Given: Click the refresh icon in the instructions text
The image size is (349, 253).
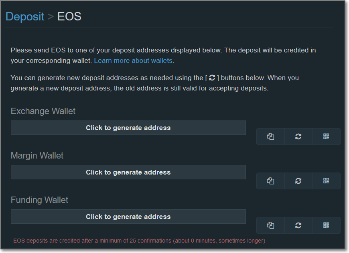Looking at the screenshot, I should (x=212, y=78).
